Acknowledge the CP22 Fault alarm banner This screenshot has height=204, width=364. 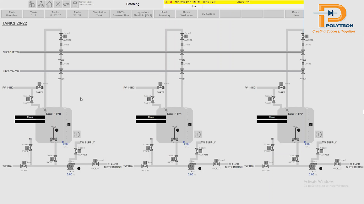(x=234, y=3)
